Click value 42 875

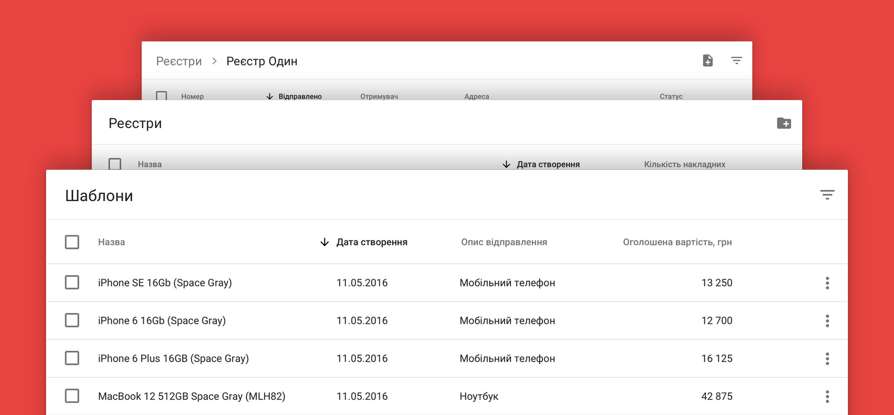click(717, 396)
